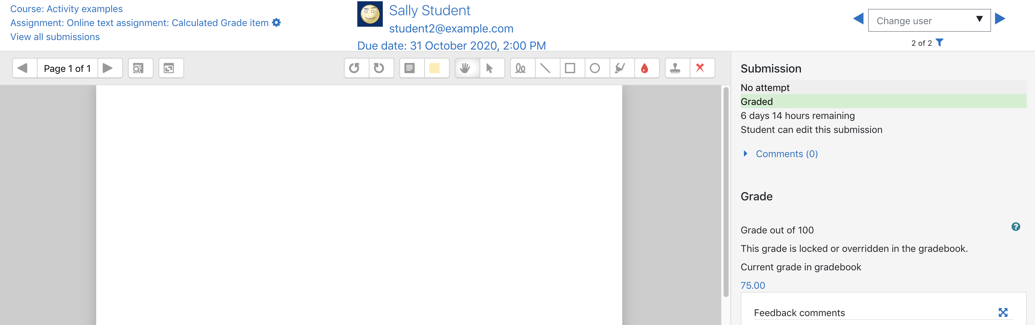
Task: Expand the Feedback comments editor to fullscreen
Action: click(x=1003, y=313)
